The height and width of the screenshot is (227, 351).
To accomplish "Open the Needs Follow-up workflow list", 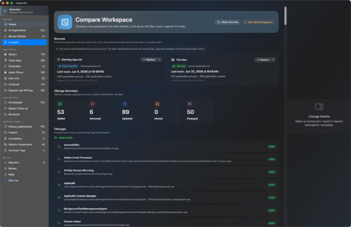I will click(24, 108).
